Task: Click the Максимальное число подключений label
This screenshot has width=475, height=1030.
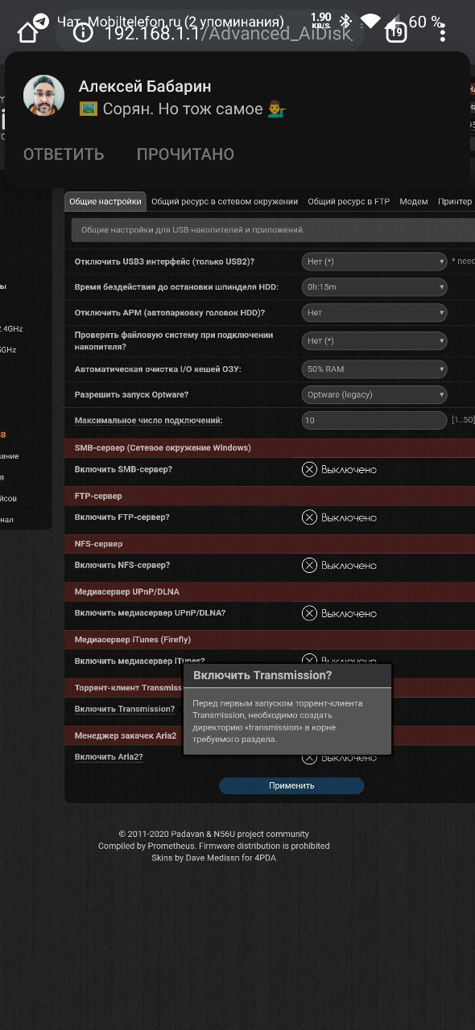Action: click(149, 420)
